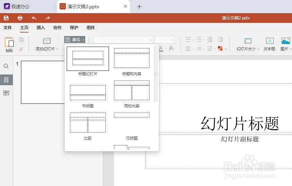Show slide thumbnails panel in sidebar
This screenshot has height=186, width=292.
coord(6,80)
